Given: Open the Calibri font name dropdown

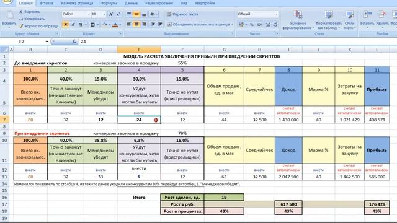Looking at the screenshot, I should point(89,14).
